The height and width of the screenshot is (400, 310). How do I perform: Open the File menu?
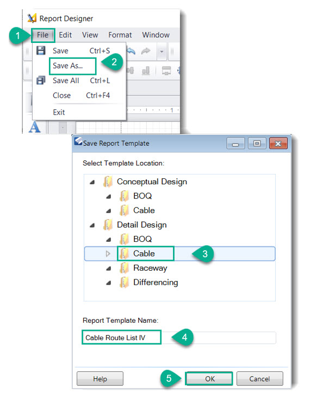tap(42, 35)
